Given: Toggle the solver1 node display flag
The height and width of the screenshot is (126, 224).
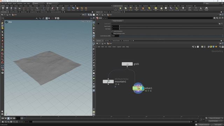Looking at the screenshot, I should 143,88.
